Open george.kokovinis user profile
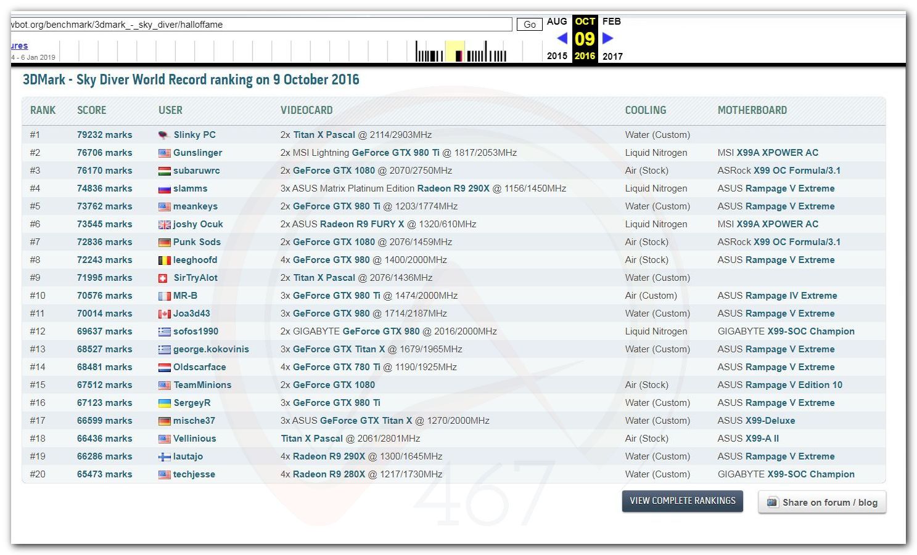This screenshot has height=555, width=917. coord(211,349)
